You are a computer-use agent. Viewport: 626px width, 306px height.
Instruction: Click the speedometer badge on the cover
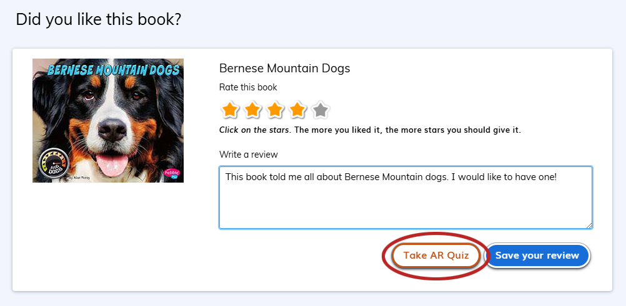[x=52, y=165]
